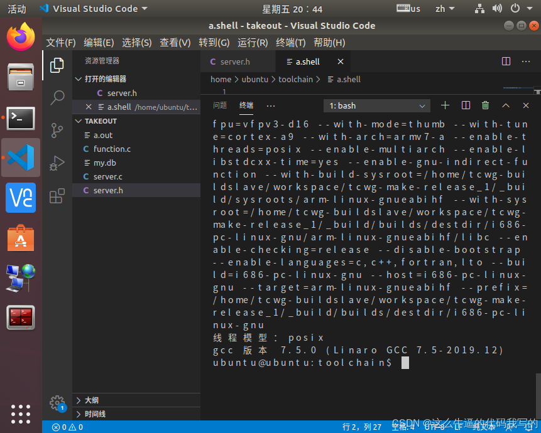Click the Visual Studio Code dock icon
The image size is (541, 433).
pos(21,158)
